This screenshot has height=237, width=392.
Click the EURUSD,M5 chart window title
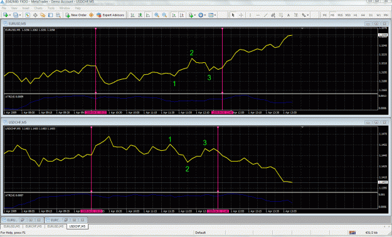(x=18, y=23)
